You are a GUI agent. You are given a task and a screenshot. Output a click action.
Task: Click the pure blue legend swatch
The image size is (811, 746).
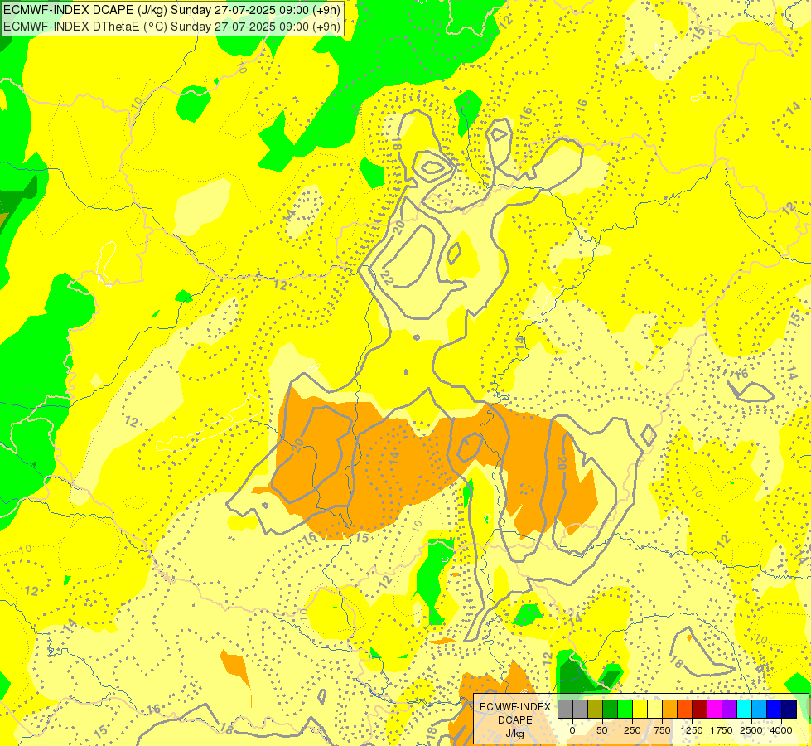pos(775,709)
